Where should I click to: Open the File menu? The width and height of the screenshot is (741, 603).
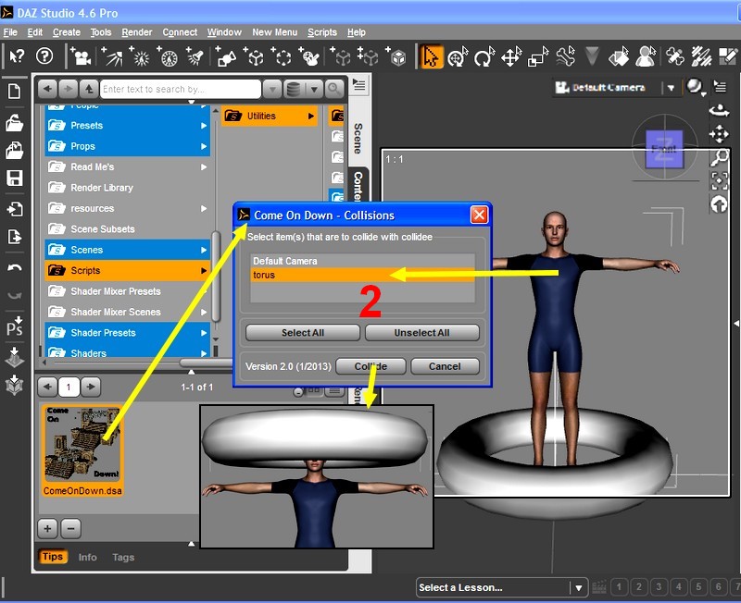[x=10, y=32]
